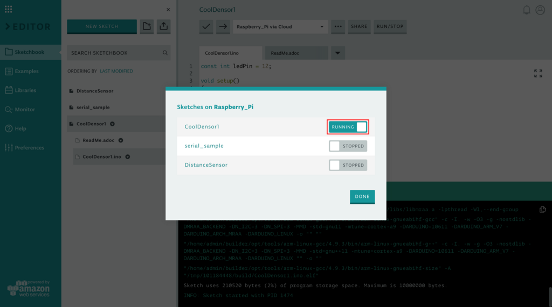Create a new sketch with NEW SKETCH button
The image size is (552, 307).
[x=102, y=26]
